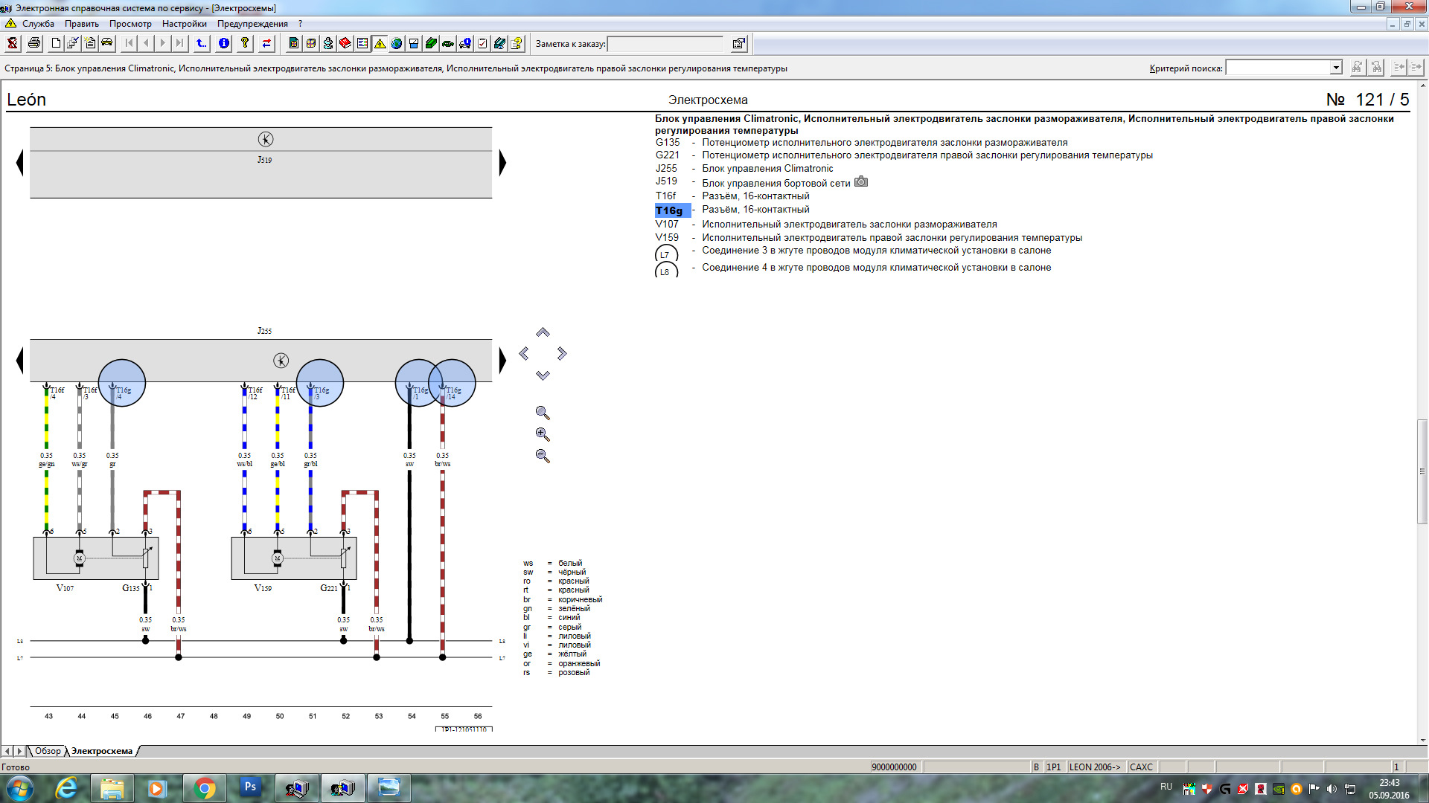Click the L7 connection circle in the legend
This screenshot has height=803, width=1429.
pyautogui.click(x=666, y=254)
